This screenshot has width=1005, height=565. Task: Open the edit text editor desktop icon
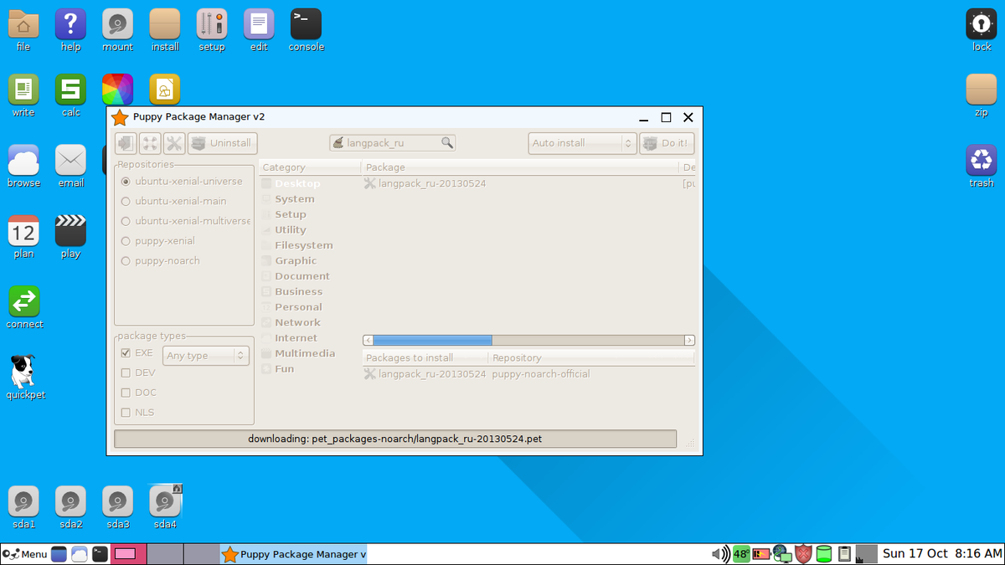[x=259, y=30]
